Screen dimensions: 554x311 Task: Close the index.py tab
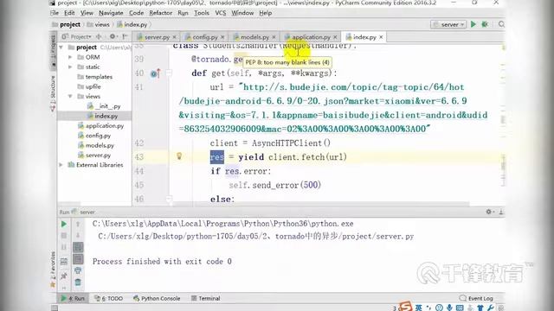(x=381, y=36)
